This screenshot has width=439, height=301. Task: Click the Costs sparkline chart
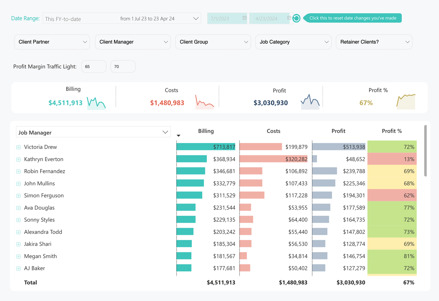204,103
